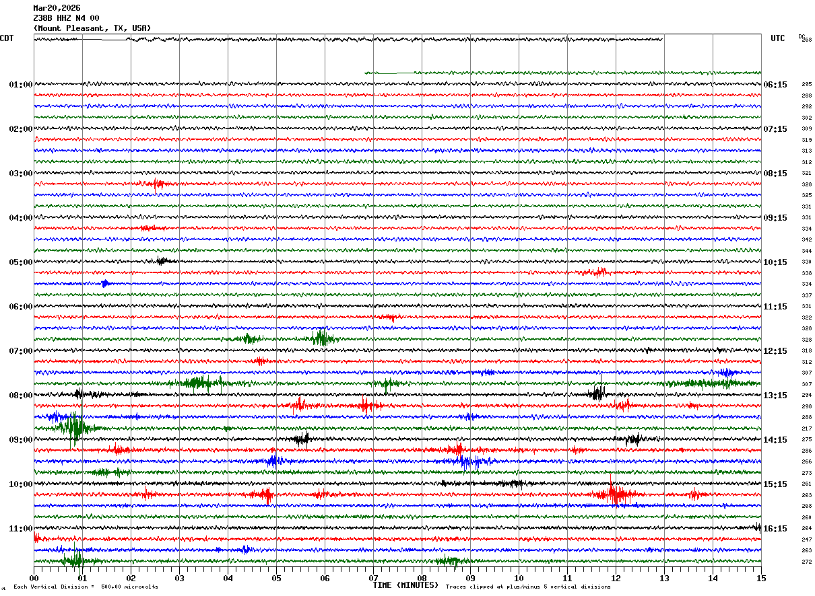The width and height of the screenshot is (815, 596).
Task: Select the station code Z38B HHZ N4 00
Action: coord(66,18)
